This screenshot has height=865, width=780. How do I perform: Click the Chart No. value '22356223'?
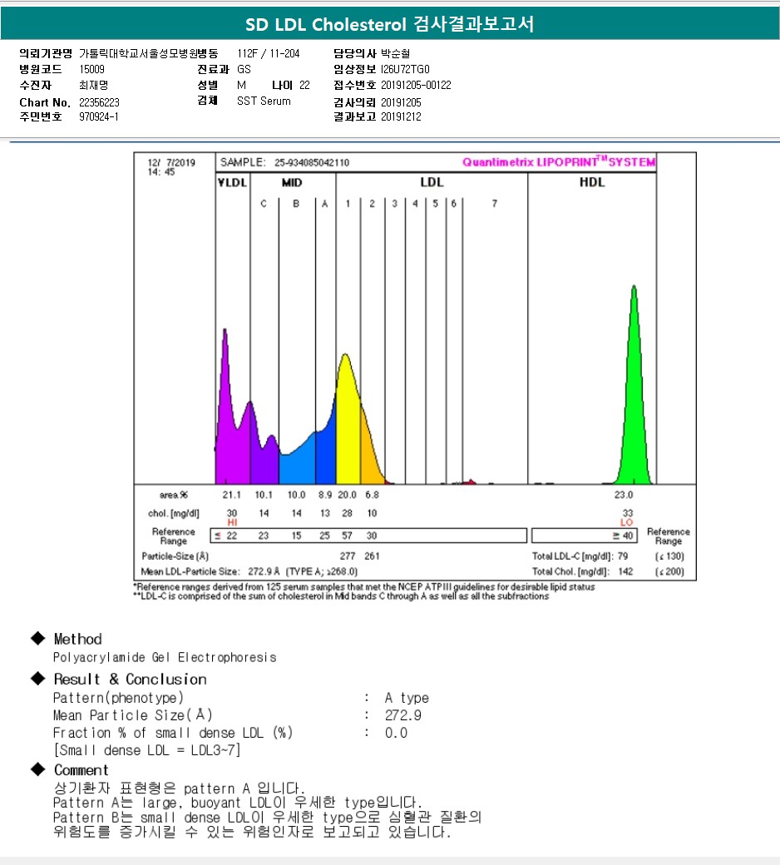99,102
